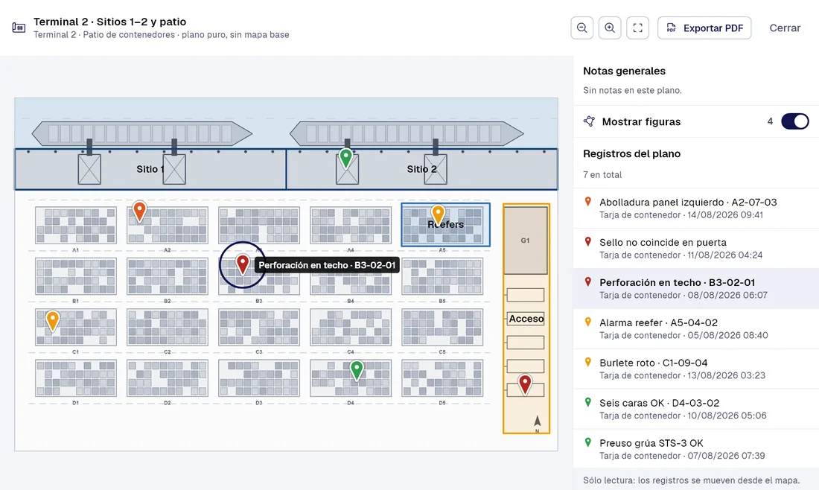
Task: Click the pin icon of the Sello record
Action: tap(588, 242)
